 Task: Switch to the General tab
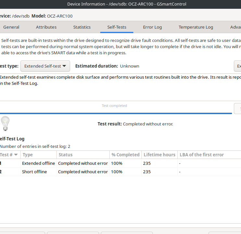coord(11,27)
